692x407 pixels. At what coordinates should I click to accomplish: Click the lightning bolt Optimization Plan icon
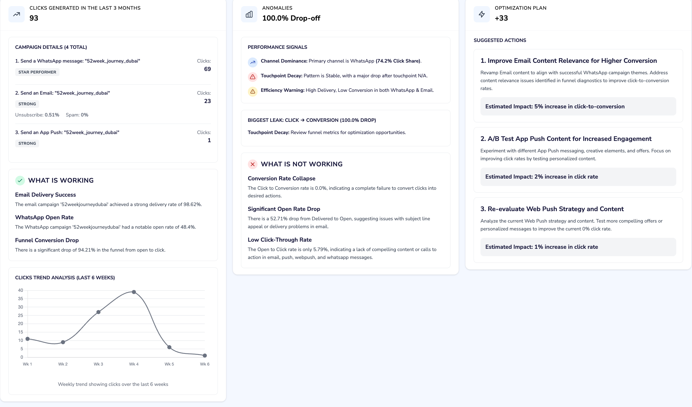coord(482,14)
